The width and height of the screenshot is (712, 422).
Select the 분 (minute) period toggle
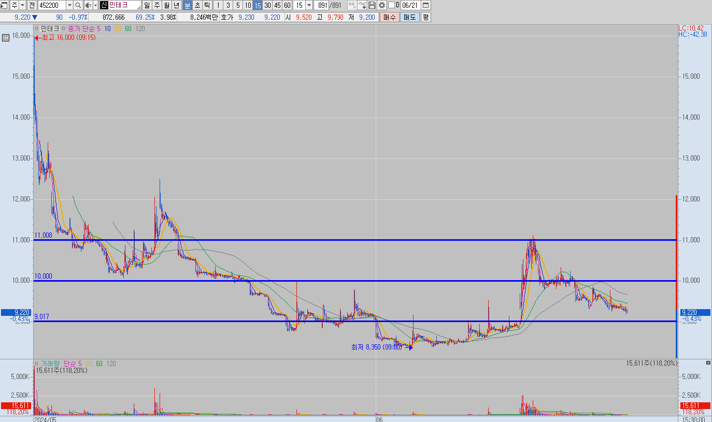coord(187,5)
